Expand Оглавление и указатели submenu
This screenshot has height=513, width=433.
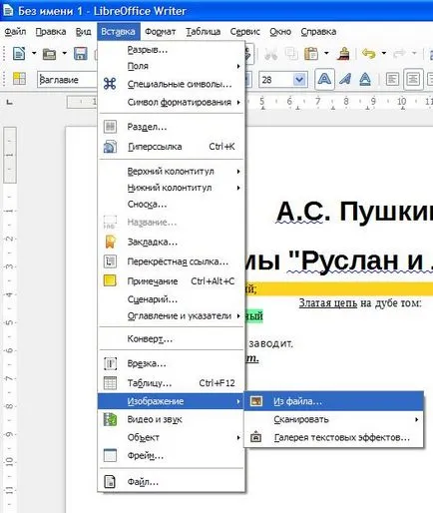tap(172, 315)
